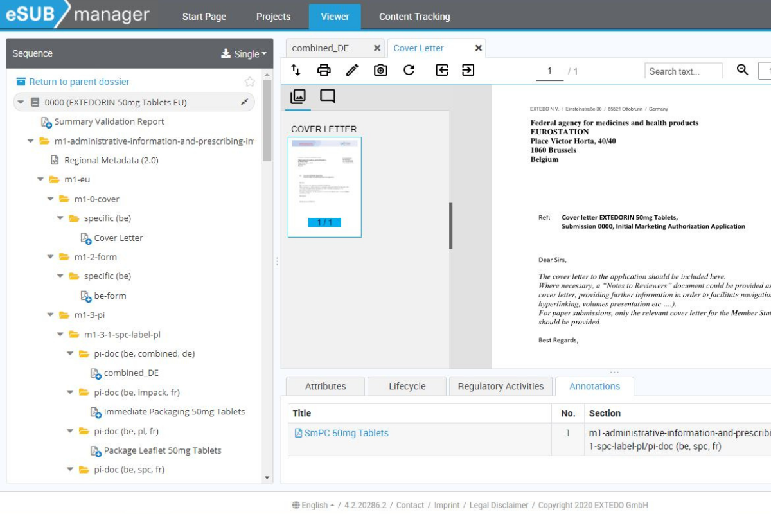Viewport: 771px width, 514px height.
Task: Click tree scrollbar up arrow
Action: [x=267, y=75]
